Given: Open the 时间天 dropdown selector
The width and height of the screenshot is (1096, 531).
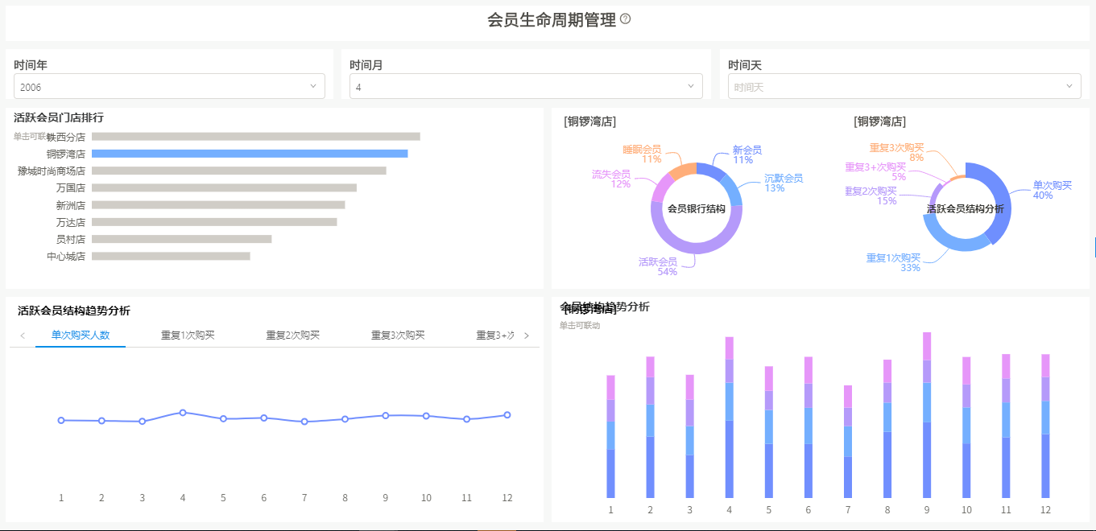Looking at the screenshot, I should 904,86.
